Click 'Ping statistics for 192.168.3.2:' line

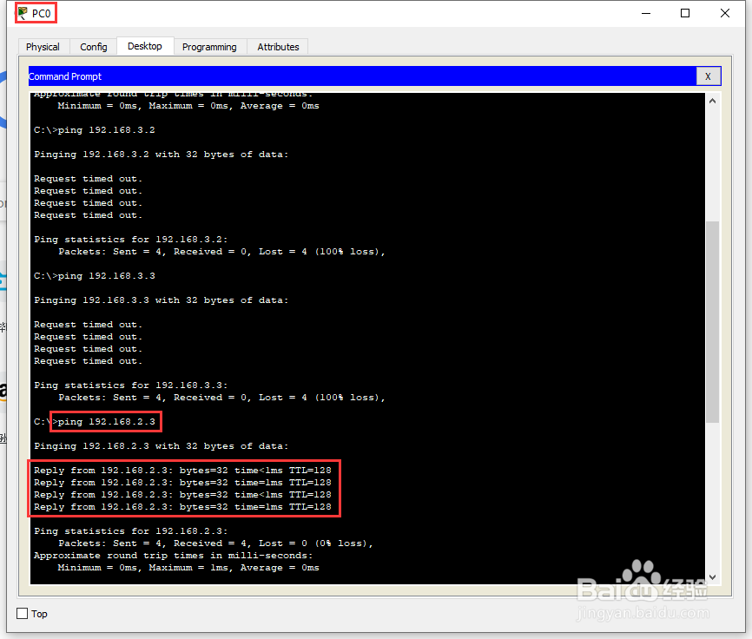[x=131, y=240]
